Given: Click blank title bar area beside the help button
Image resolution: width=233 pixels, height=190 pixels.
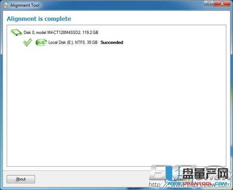Looking at the screenshot, I should click(119, 5).
